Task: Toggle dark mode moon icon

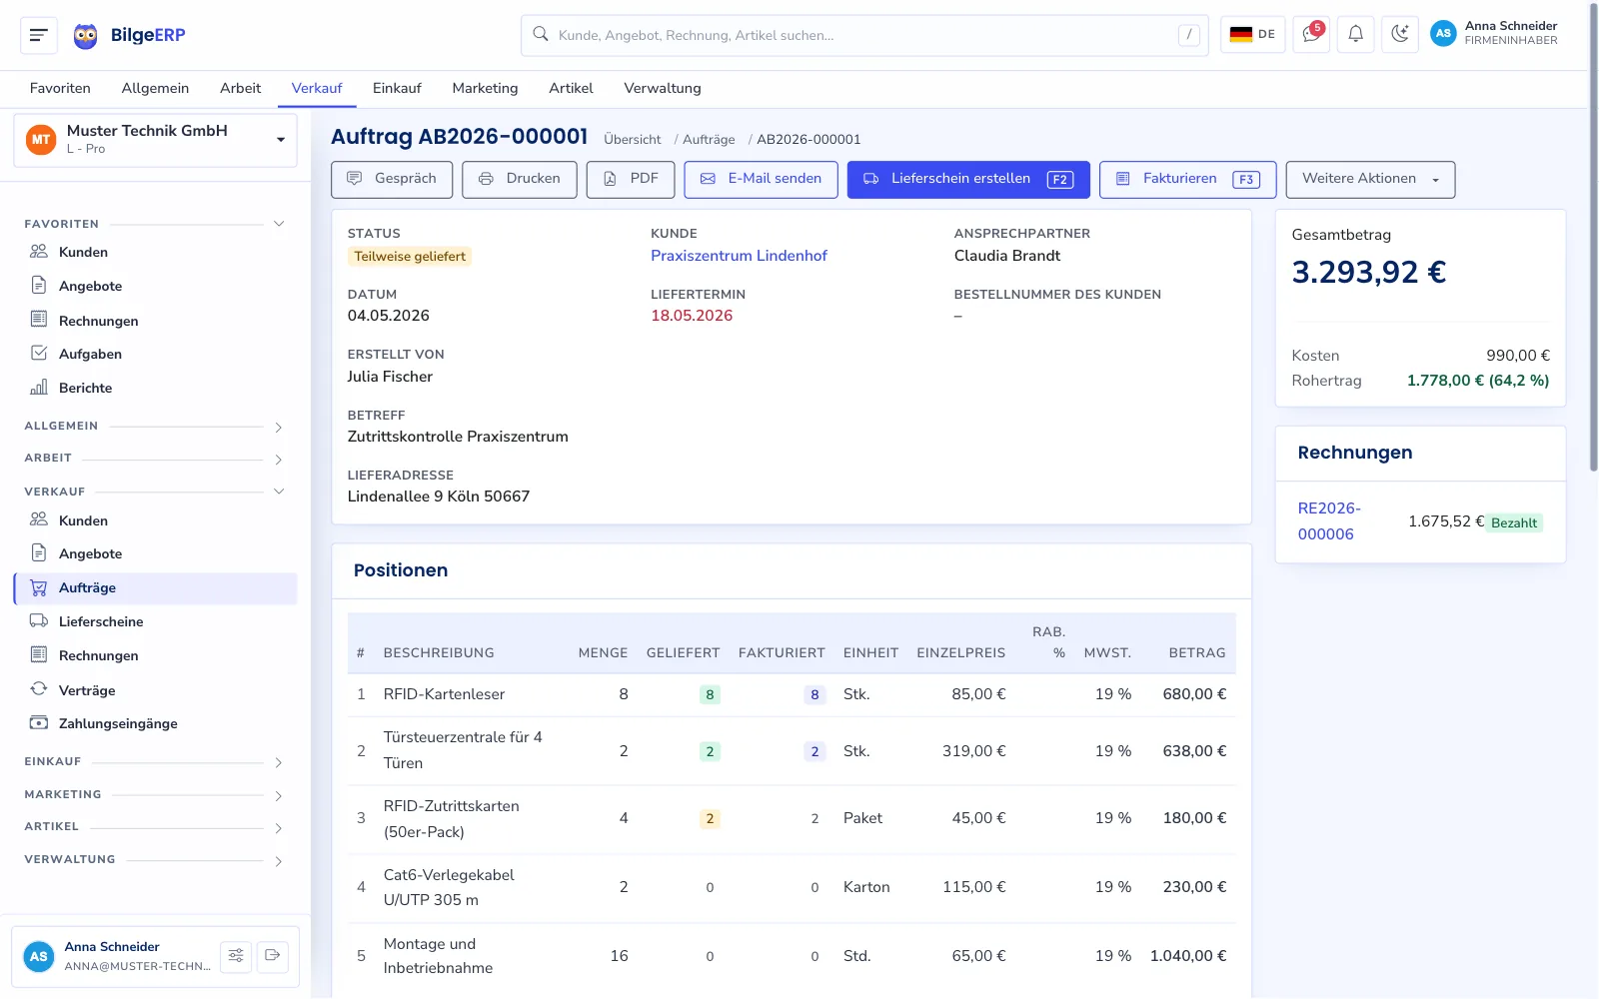Action: (x=1400, y=34)
